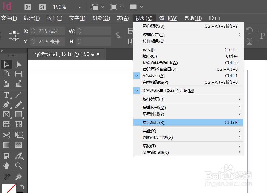This screenshot has width=267, height=193.
Task: Select the Line tool
Action: (x=18, y=95)
